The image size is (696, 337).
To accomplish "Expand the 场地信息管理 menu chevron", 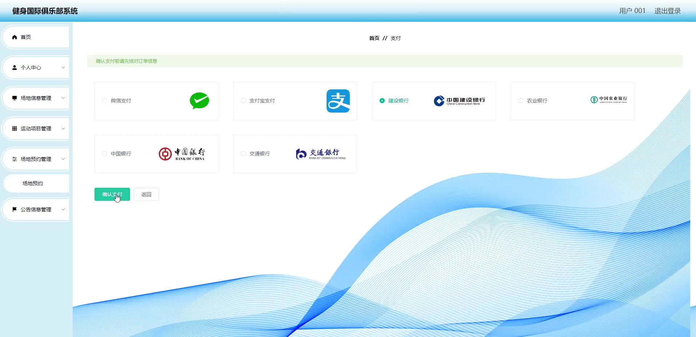I will click(x=63, y=98).
